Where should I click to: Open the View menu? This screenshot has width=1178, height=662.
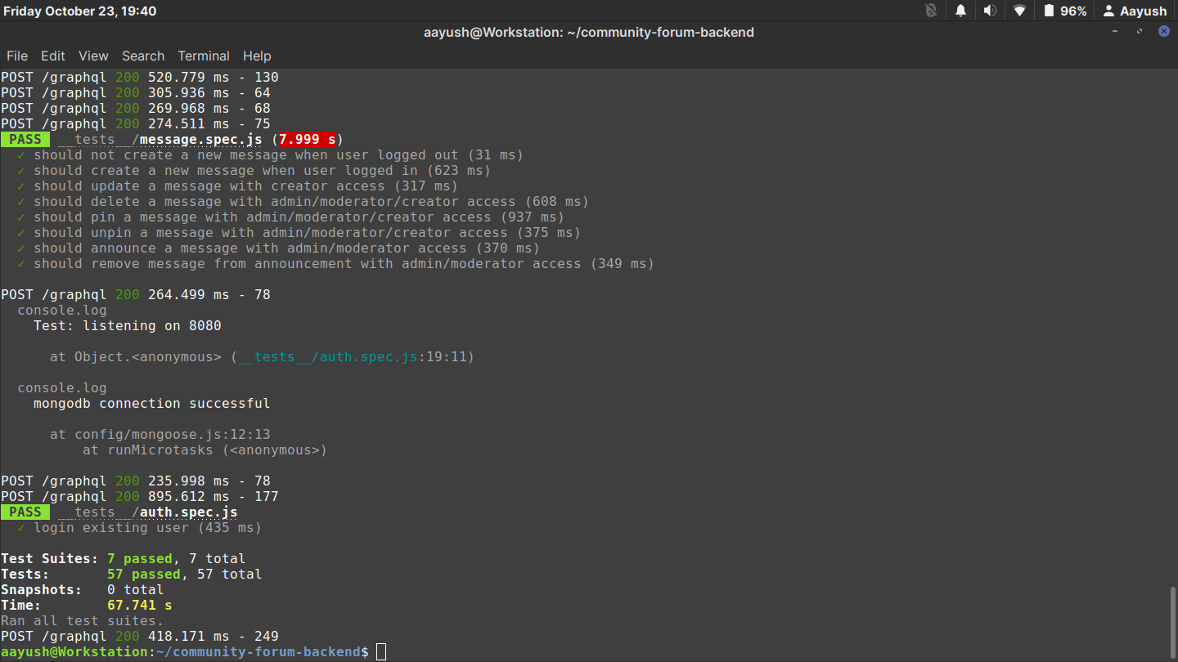93,56
